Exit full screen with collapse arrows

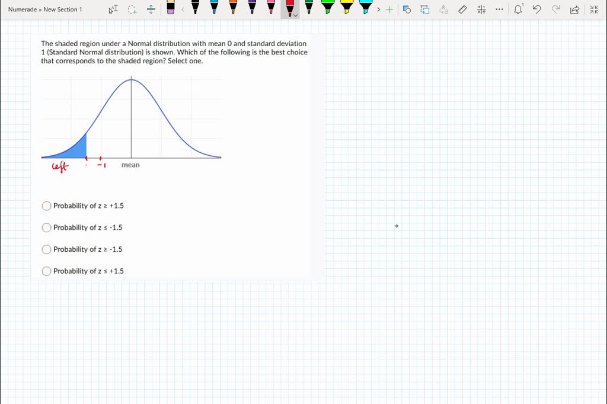tap(594, 9)
